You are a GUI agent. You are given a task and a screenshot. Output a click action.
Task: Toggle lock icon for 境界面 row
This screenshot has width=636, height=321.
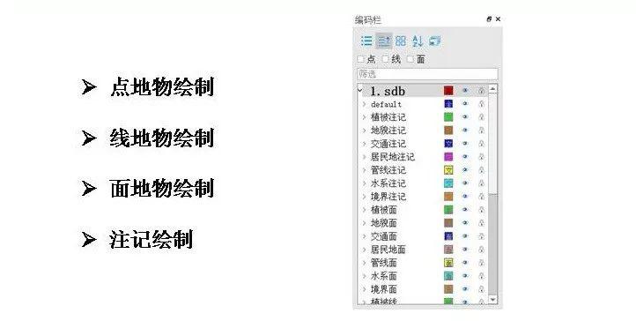tap(482, 289)
